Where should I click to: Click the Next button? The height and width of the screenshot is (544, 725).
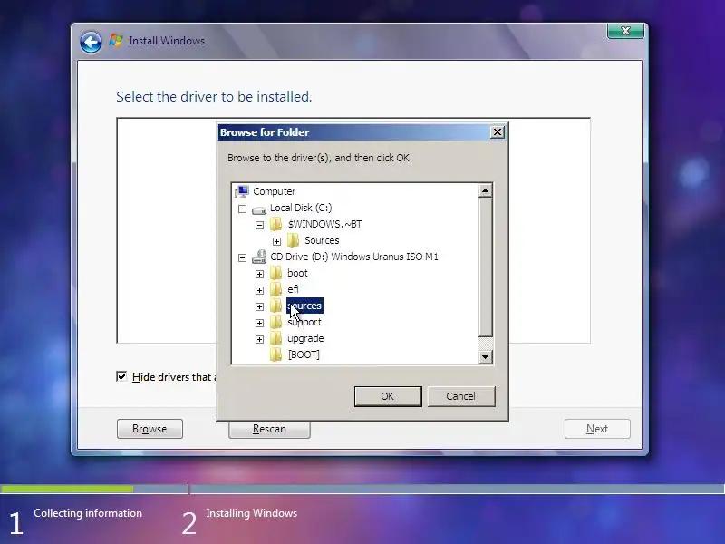597,429
